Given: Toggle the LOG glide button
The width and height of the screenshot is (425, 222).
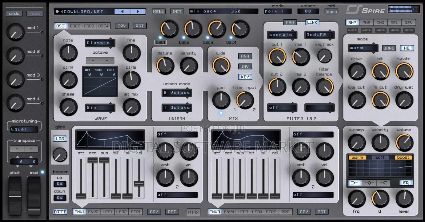Looking at the screenshot, I should point(60,139).
